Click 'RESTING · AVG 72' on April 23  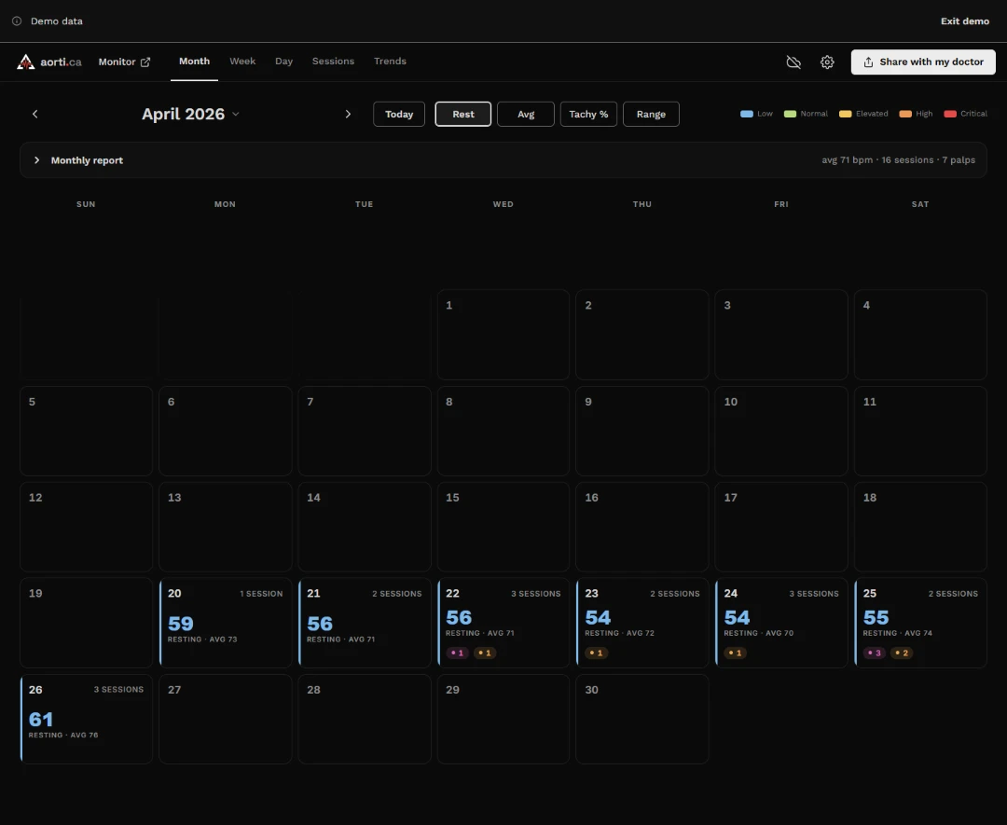click(x=620, y=633)
